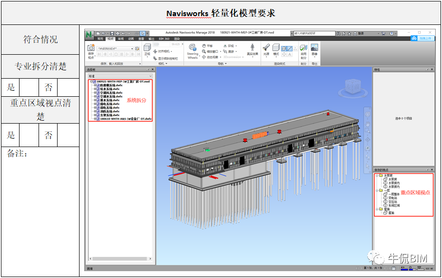Viewport: 442px width, 278px height.
Task: Expand the 导航 panel dropdown arrow
Action: click(225, 64)
